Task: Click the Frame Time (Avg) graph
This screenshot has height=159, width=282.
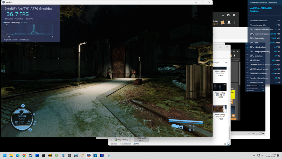Action: [x=30, y=29]
